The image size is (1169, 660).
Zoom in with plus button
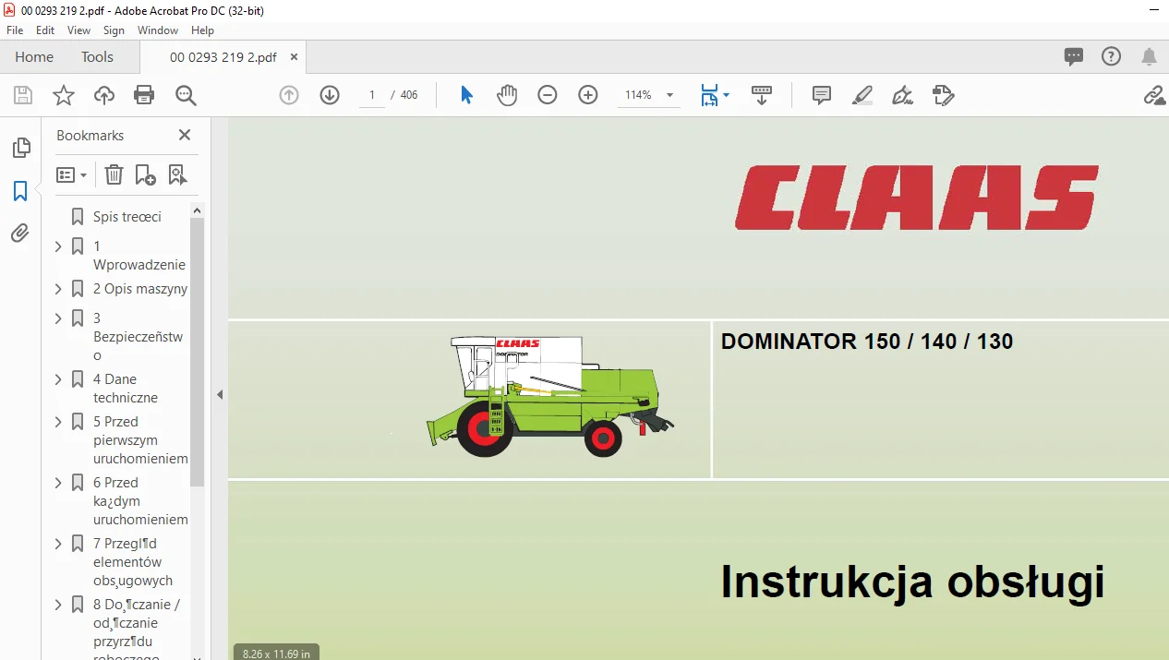coord(588,95)
